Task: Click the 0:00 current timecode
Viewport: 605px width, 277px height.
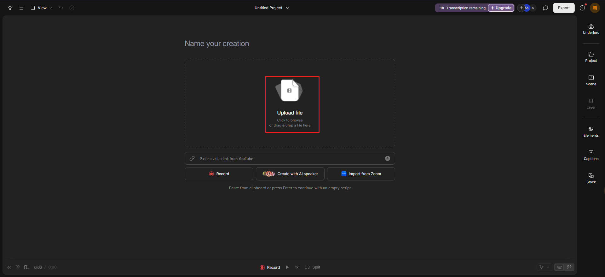Action: [38, 268]
